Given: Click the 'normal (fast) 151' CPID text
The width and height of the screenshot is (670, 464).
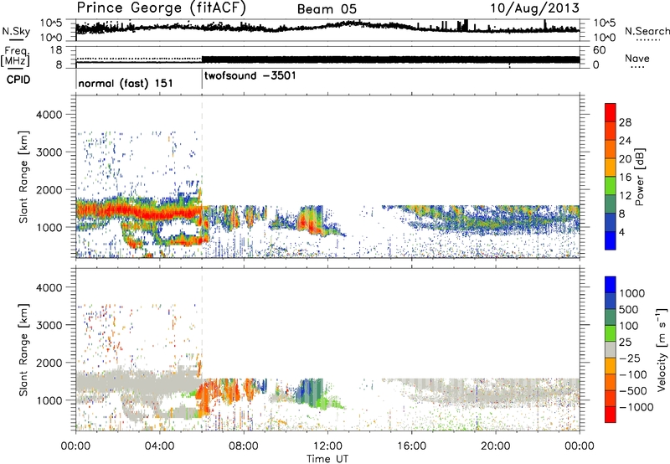Looking at the screenshot, I should click(x=126, y=83).
